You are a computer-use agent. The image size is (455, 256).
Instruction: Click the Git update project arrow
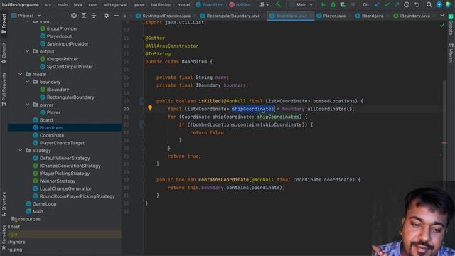pyautogui.click(x=378, y=5)
